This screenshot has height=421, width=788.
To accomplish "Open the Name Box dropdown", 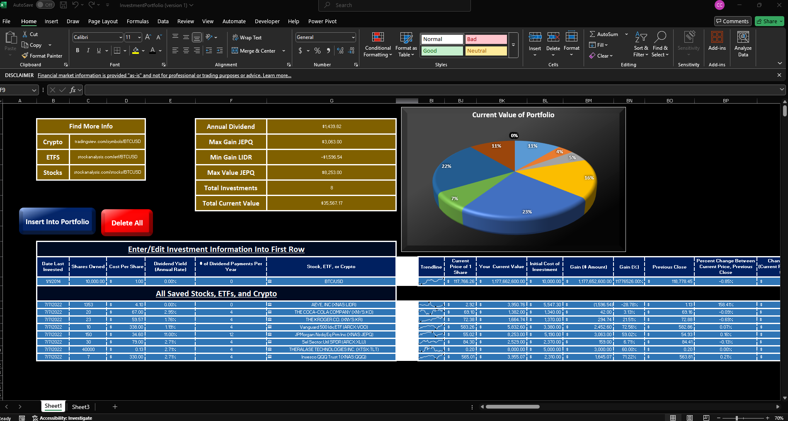I will click(34, 90).
